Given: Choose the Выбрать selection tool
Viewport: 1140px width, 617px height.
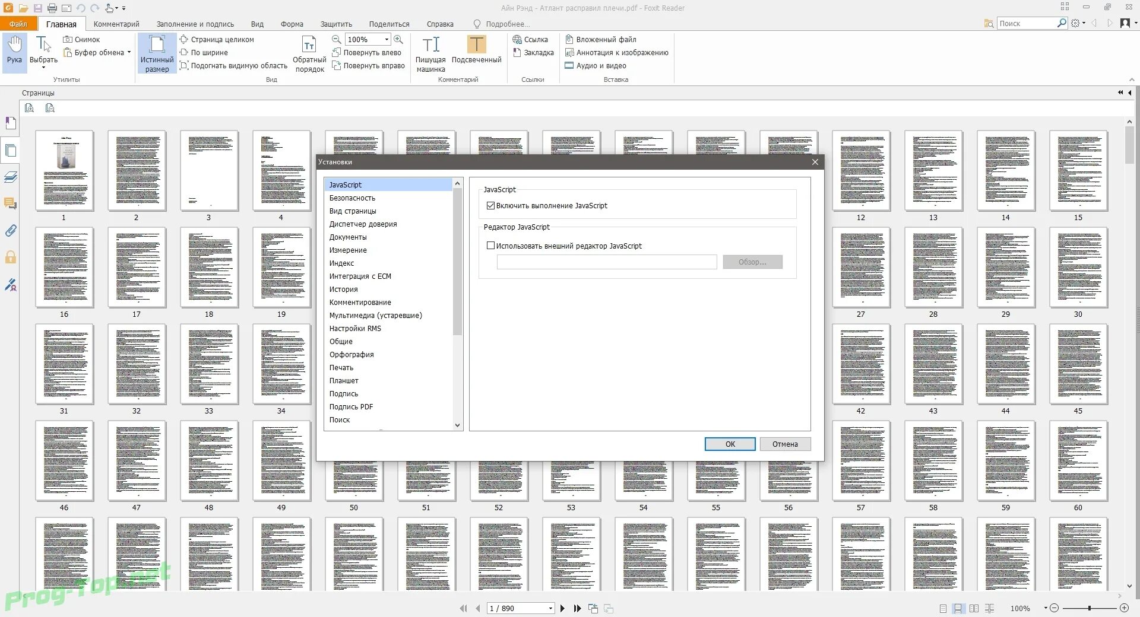Looking at the screenshot, I should (x=43, y=51).
